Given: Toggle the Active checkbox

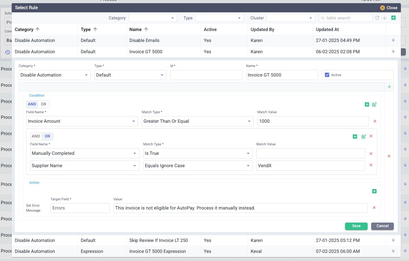Looking at the screenshot, I should point(327,75).
